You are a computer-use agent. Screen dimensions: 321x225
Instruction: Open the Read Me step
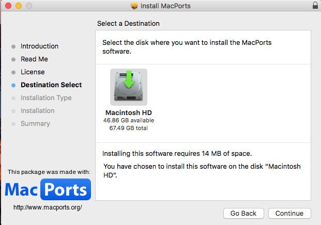[x=34, y=59]
